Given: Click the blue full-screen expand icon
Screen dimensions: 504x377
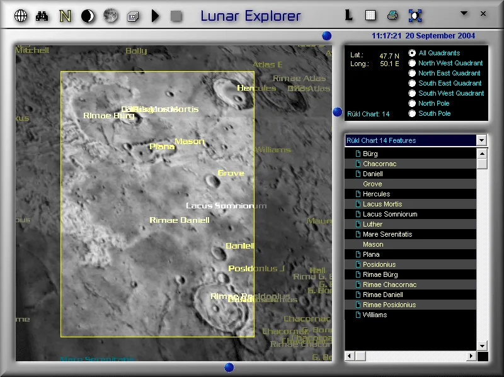Looking at the screenshot, I should coord(415,15).
